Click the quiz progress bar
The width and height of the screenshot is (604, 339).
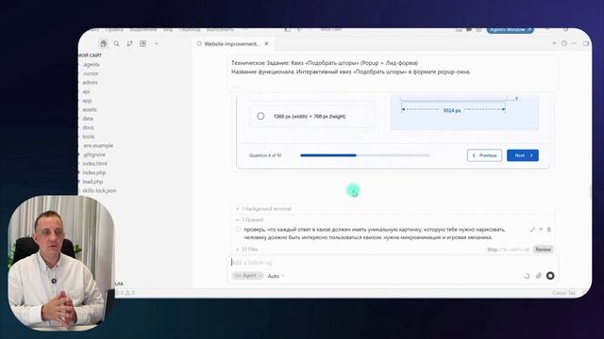[365, 155]
